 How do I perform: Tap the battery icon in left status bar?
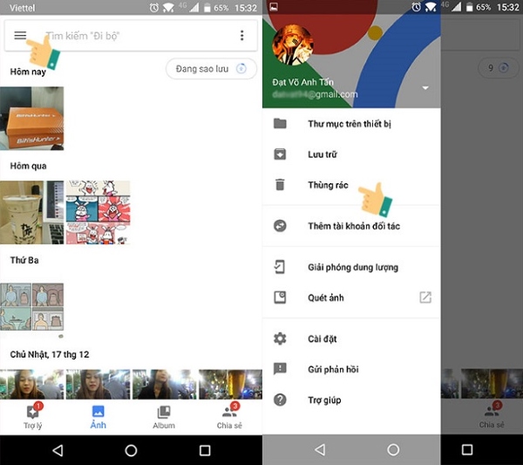(x=207, y=8)
